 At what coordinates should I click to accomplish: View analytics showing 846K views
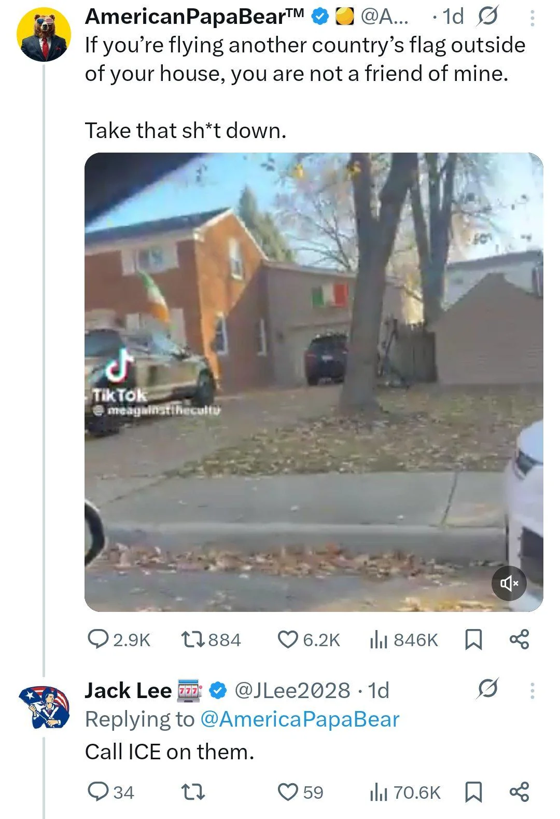coord(404,639)
